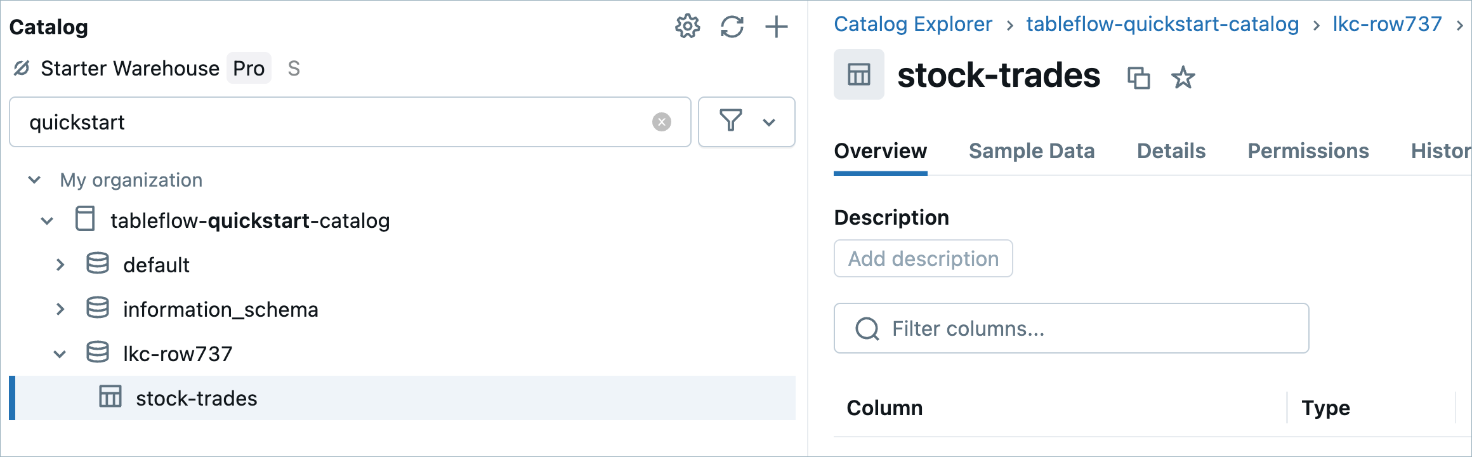Open Catalog settings gear icon
This screenshot has height=457, width=1472.
point(687,27)
